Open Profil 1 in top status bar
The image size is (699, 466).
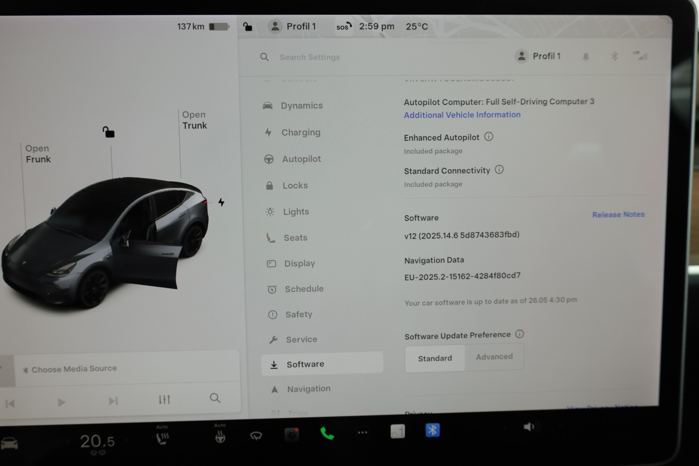pyautogui.click(x=292, y=26)
